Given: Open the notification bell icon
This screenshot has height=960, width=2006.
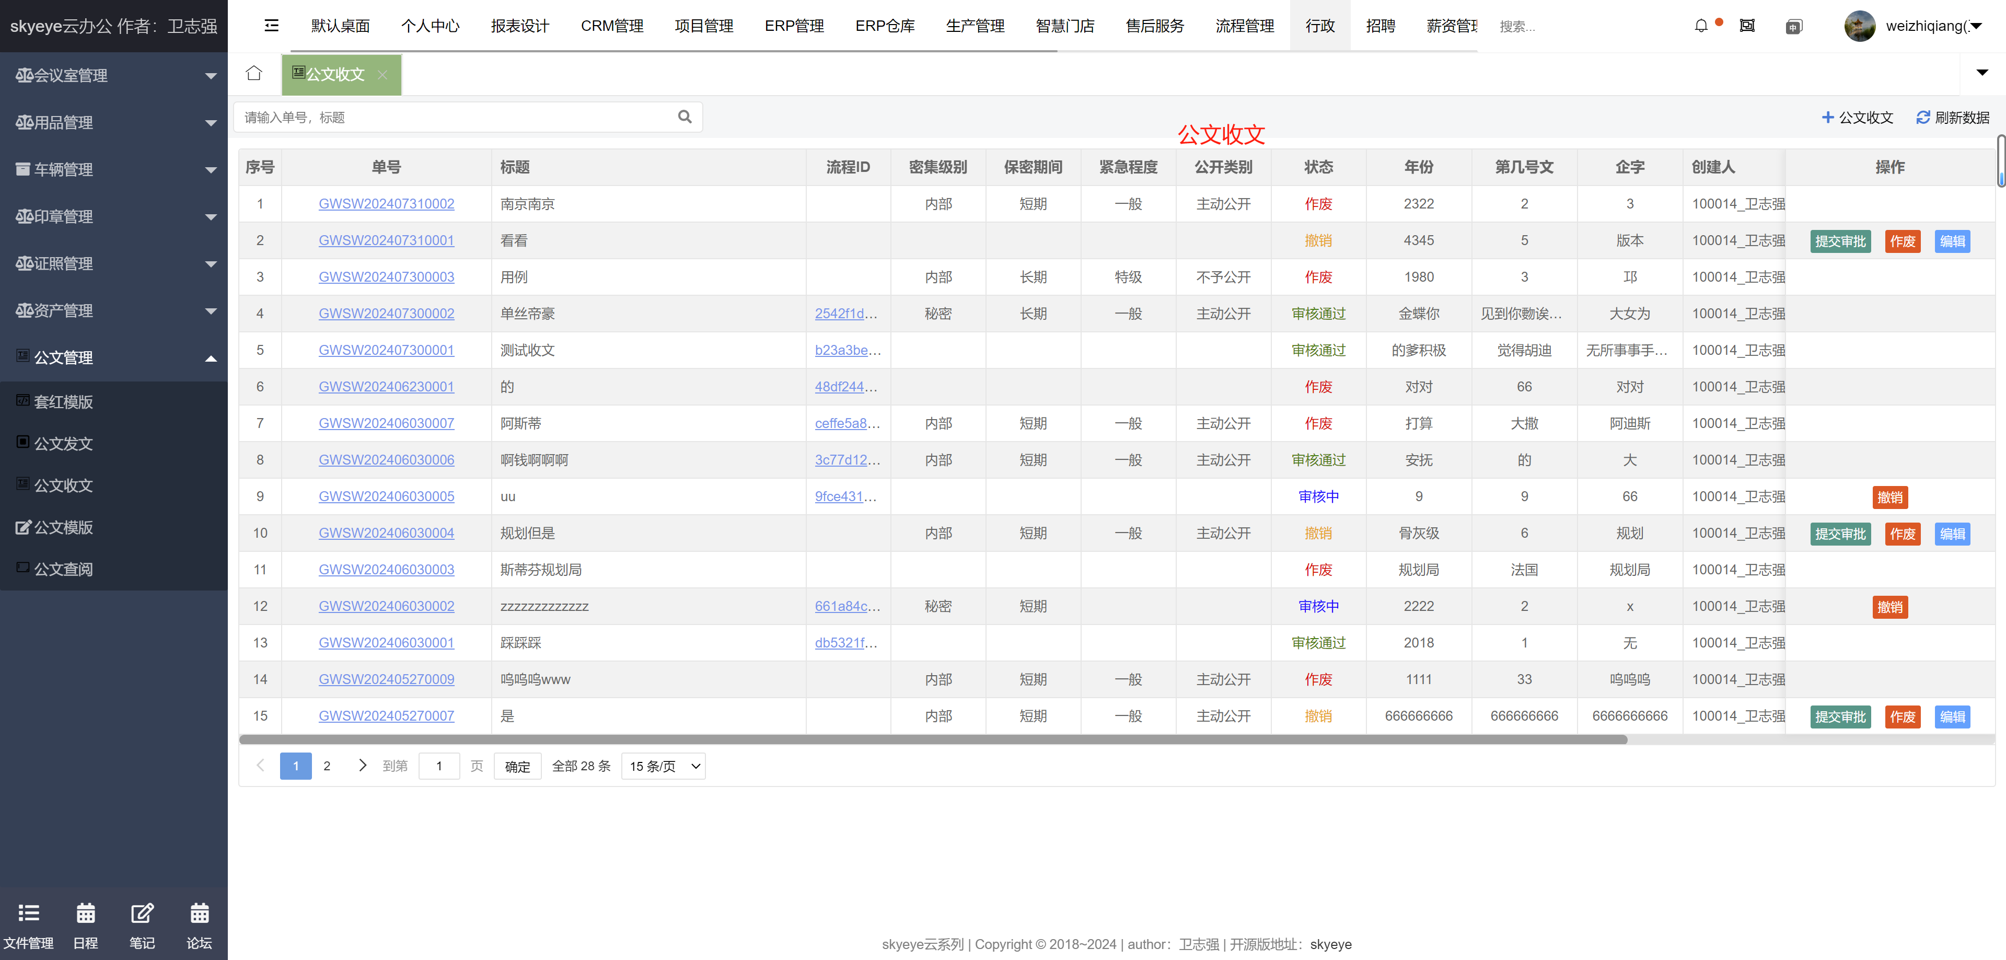Looking at the screenshot, I should click(1701, 26).
